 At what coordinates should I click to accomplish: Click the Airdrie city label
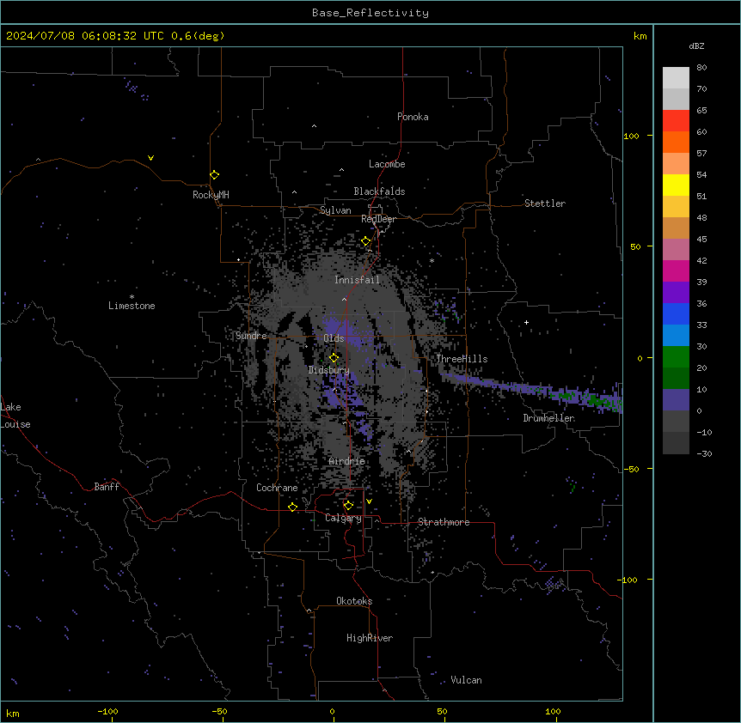pos(346,461)
